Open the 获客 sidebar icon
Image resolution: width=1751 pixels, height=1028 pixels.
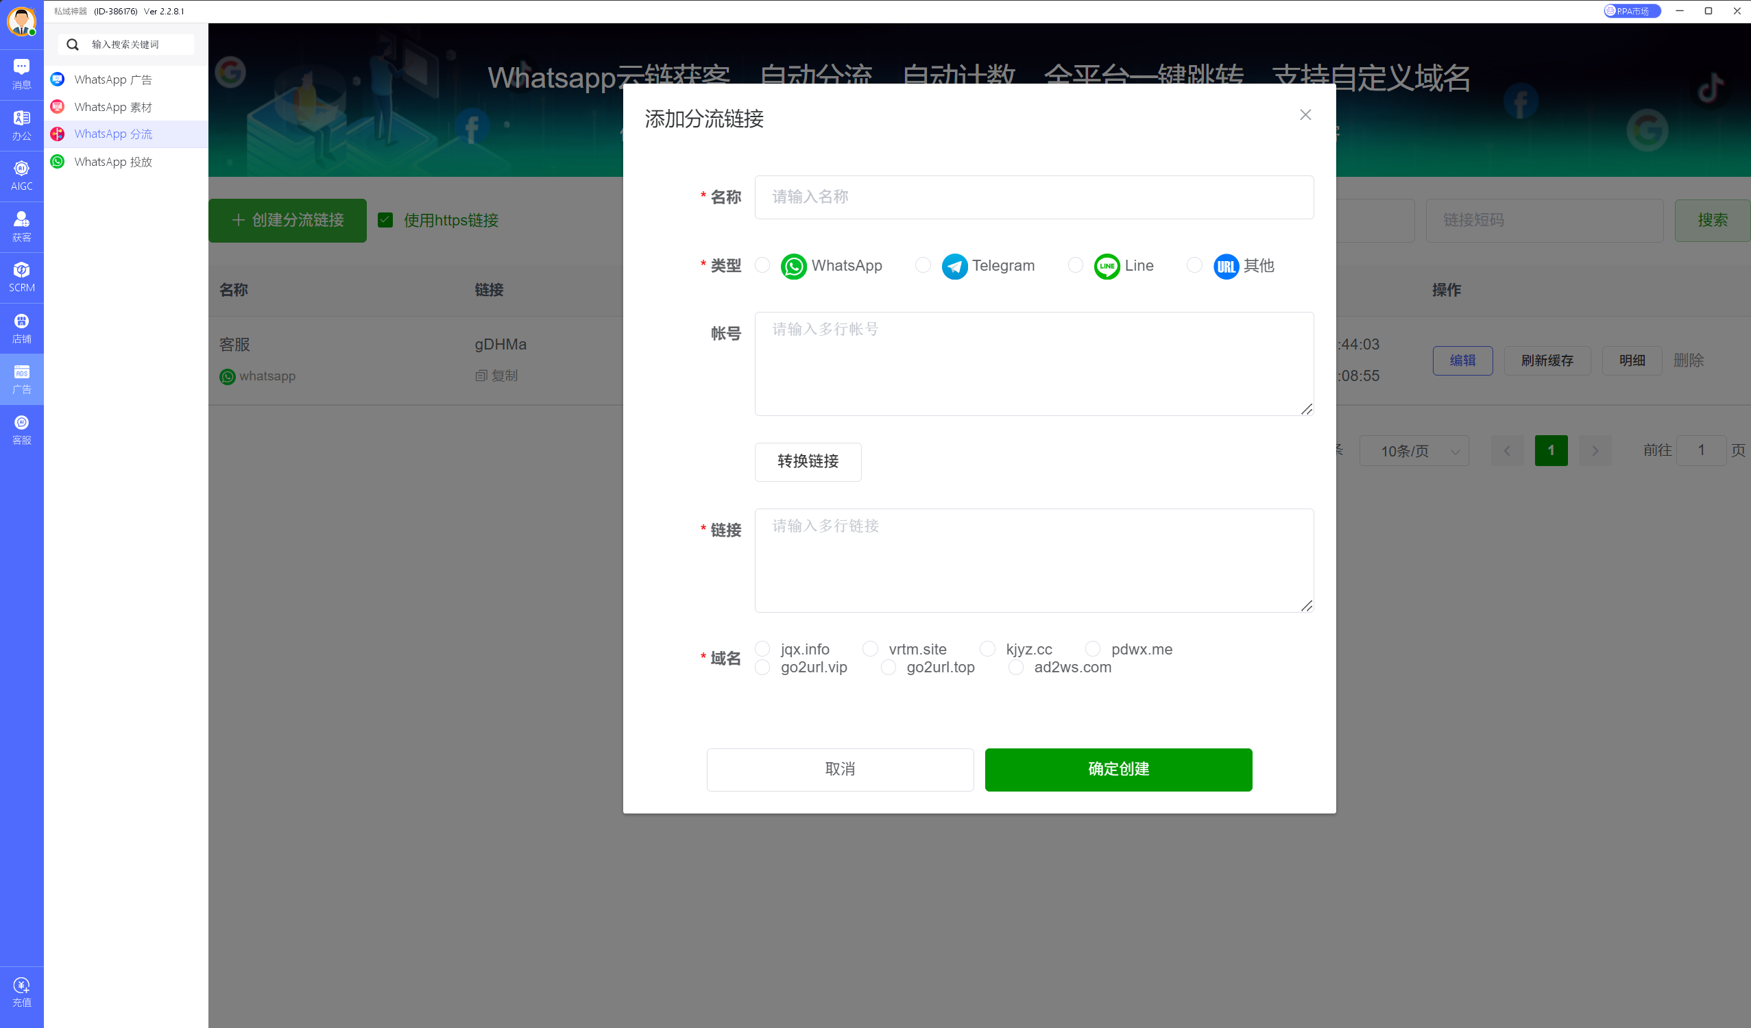(x=21, y=226)
